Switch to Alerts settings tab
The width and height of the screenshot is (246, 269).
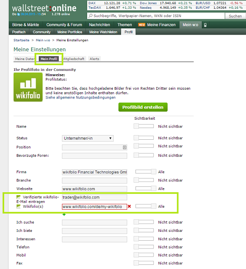point(94,59)
